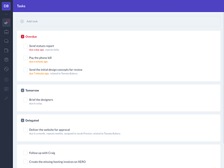Check off Pay the phone bill
Screen dimensions: 224x168
pyautogui.click(x=25, y=58)
